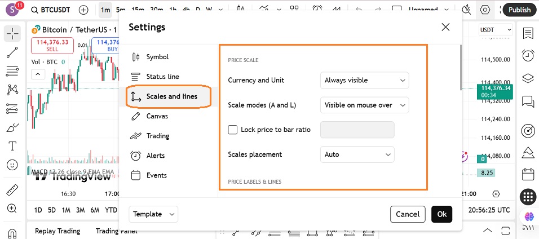Open the Fibonacci retracement tools
The height and width of the screenshot is (239, 539).
click(x=12, y=71)
